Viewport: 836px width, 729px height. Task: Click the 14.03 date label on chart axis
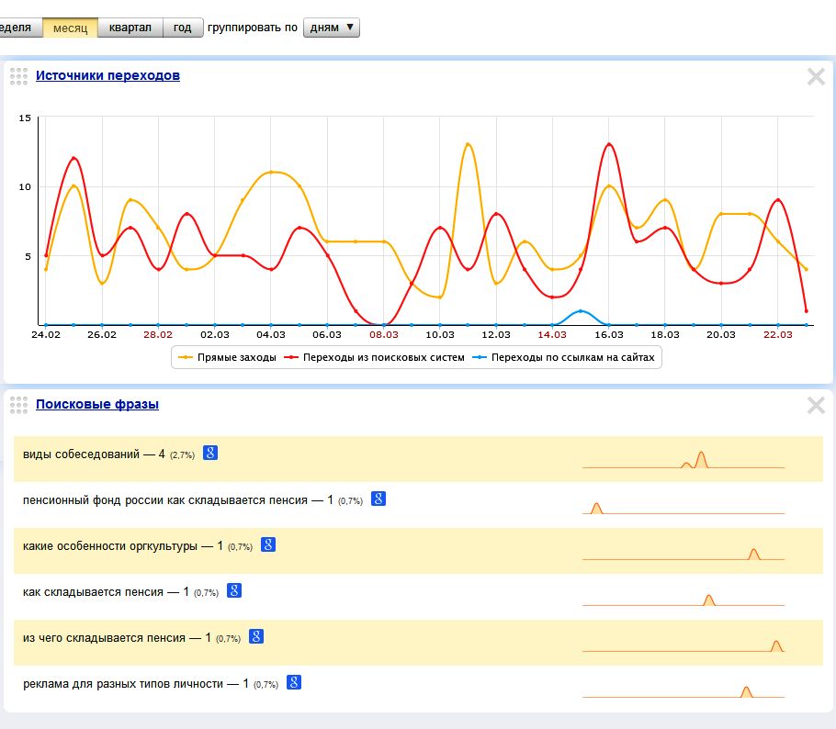552,334
